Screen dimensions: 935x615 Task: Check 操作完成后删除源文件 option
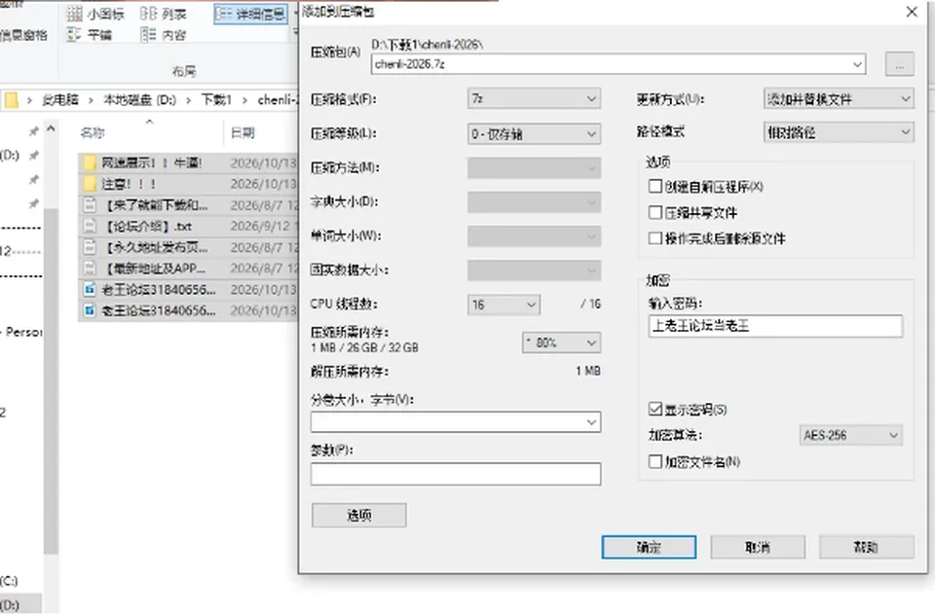[x=655, y=238]
